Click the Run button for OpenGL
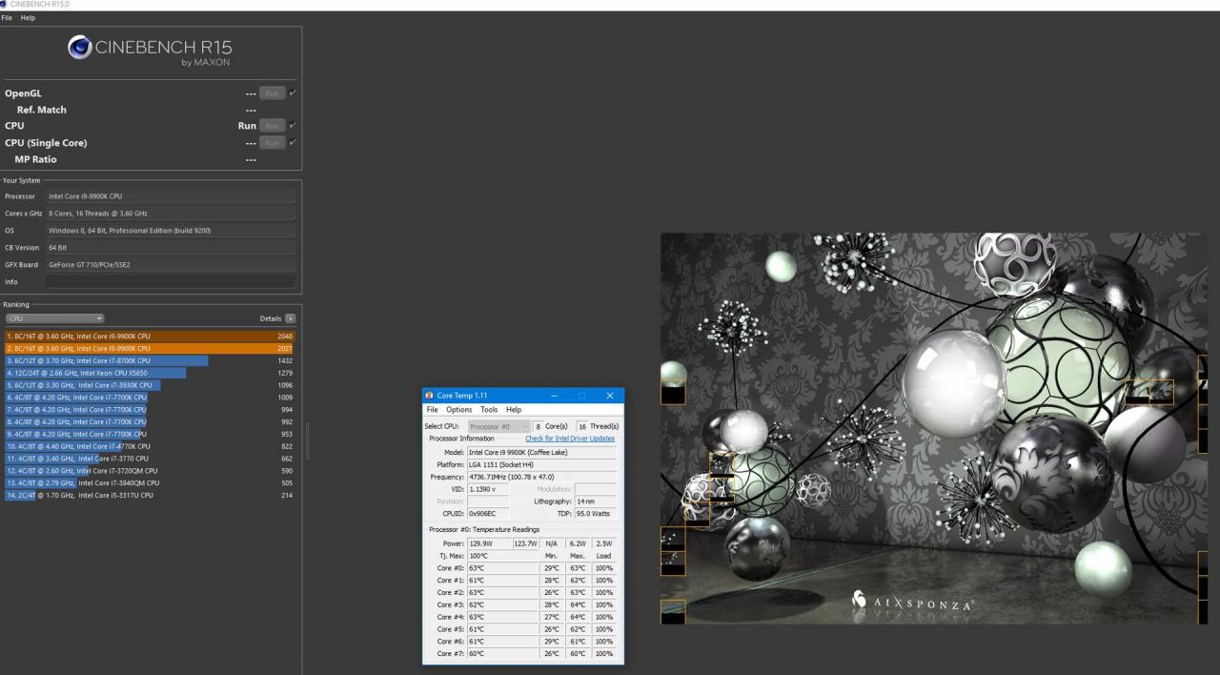 pos(272,93)
